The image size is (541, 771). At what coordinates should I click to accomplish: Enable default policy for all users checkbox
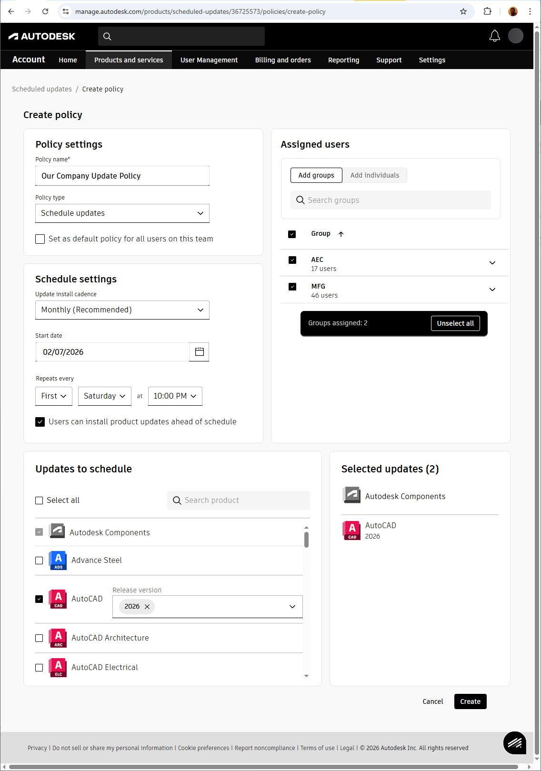[40, 239]
